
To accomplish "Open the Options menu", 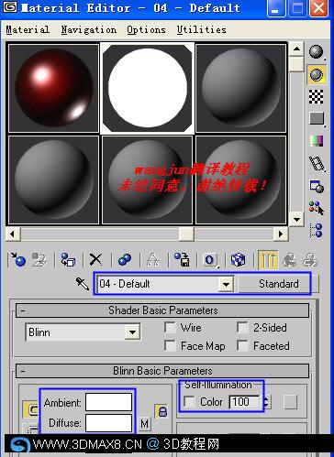I will coord(146,29).
